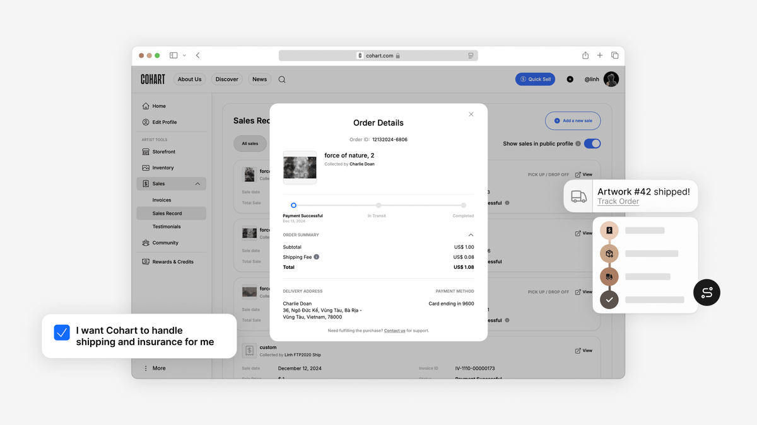The width and height of the screenshot is (757, 425).
Task: Select Sales Record in the sidebar
Action: click(x=171, y=213)
